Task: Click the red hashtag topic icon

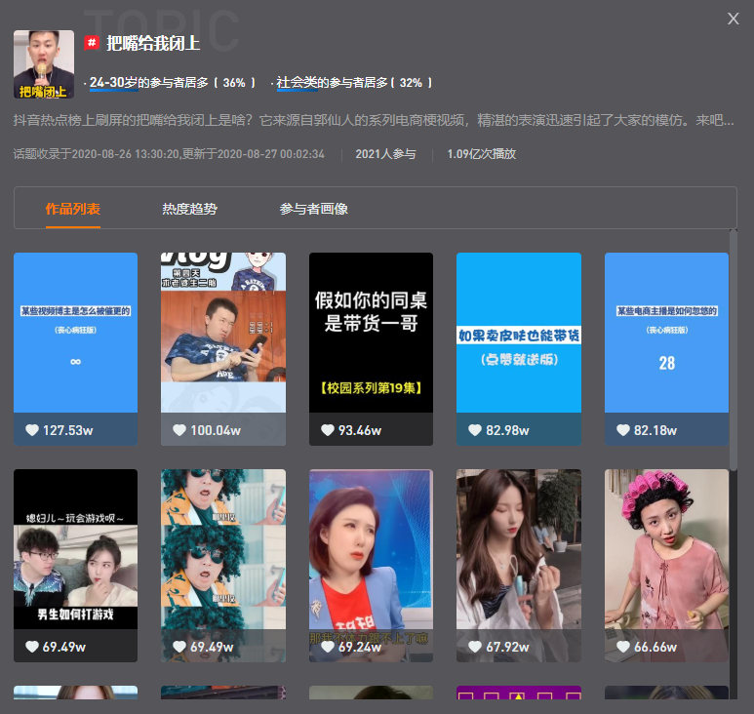Action: pyautogui.click(x=92, y=43)
